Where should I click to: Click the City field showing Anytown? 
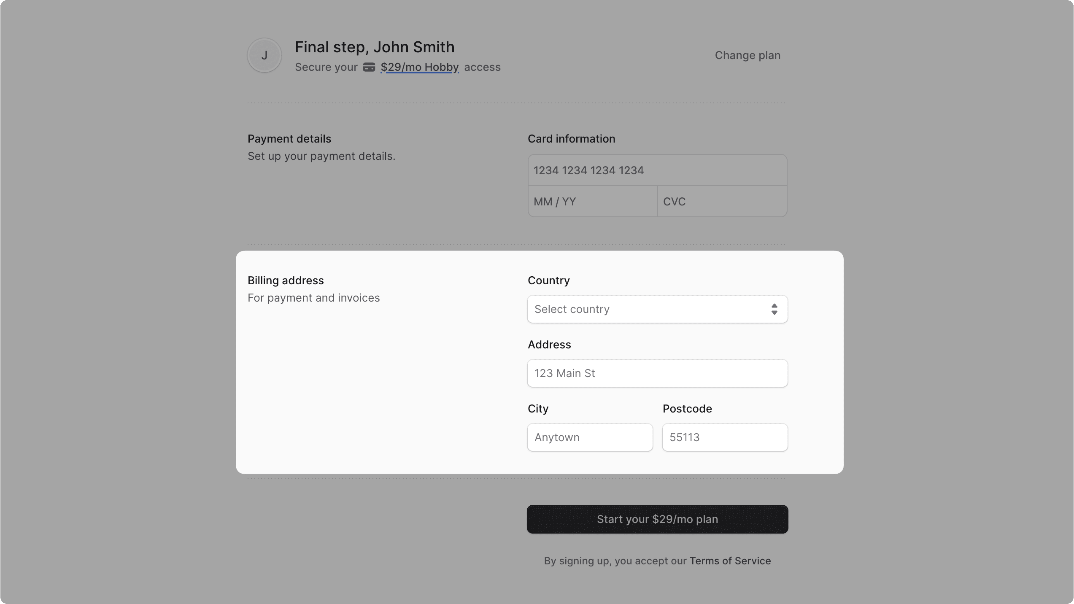(x=589, y=437)
